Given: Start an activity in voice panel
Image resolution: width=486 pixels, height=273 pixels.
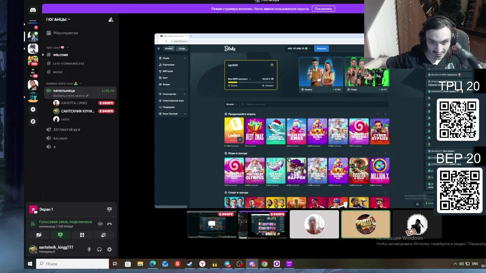Looking at the screenshot, I should click(82, 235).
